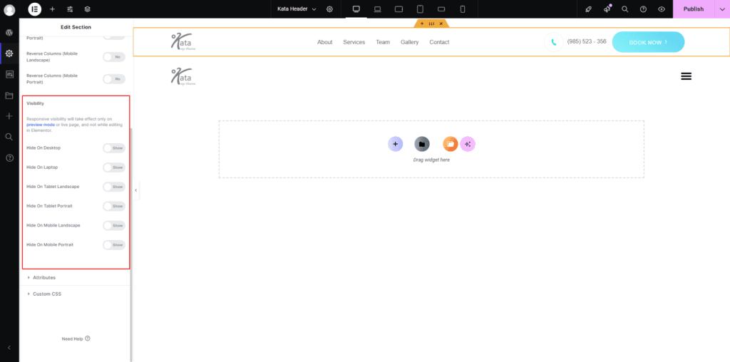730x362 pixels.
Task: Toggle Hide On Tablet Portrait switch
Action: (114, 206)
